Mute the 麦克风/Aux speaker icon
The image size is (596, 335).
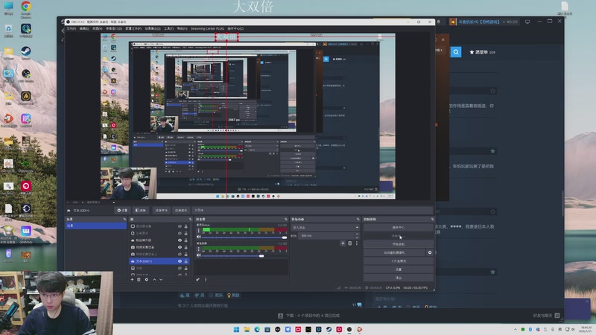(198, 237)
